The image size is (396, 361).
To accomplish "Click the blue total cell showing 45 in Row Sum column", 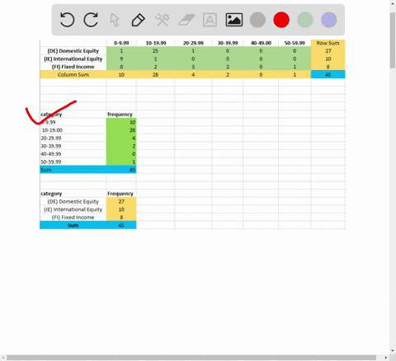I will (328, 74).
